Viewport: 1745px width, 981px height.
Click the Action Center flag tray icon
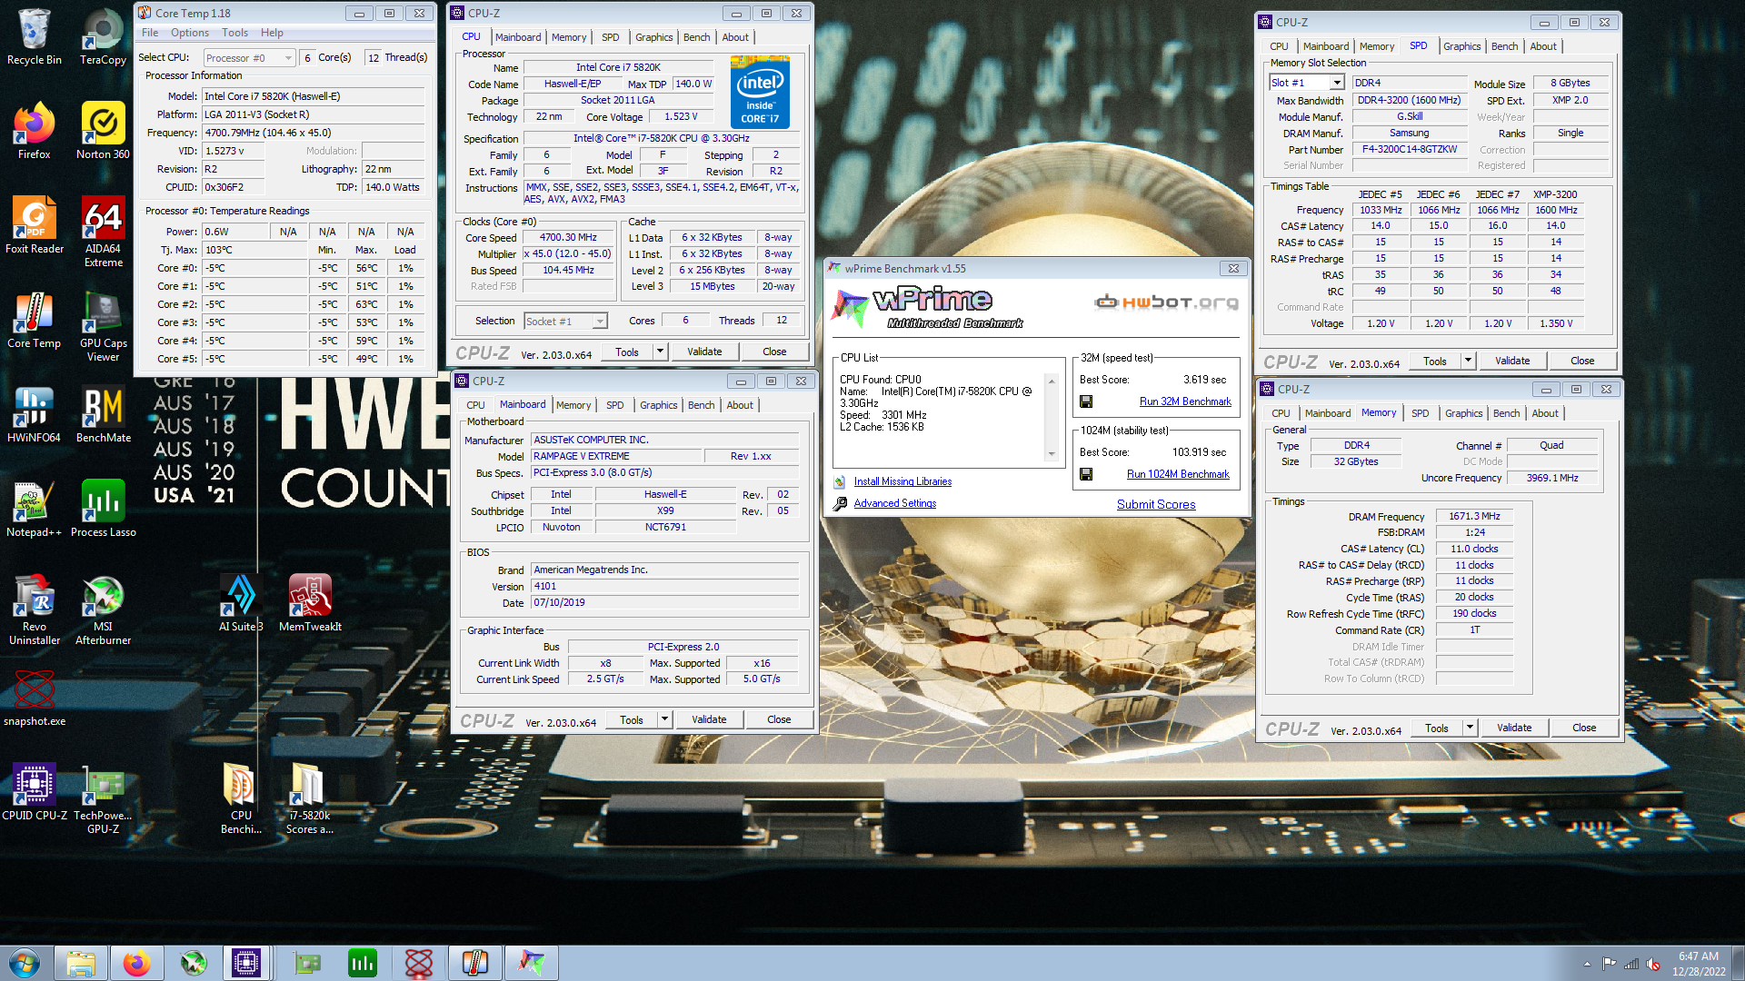click(1610, 964)
